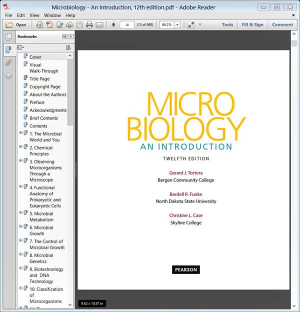Expand 5. Microbial Metabolism bookmark

[20, 212]
